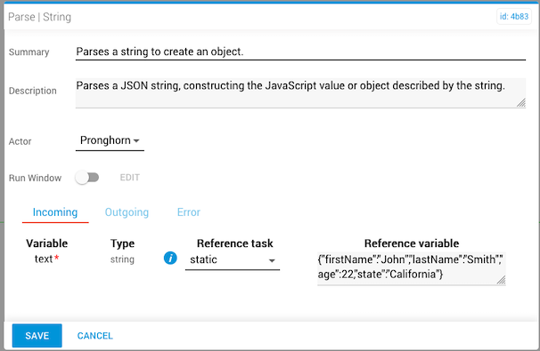The width and height of the screenshot is (540, 351).
Task: Toggle the Run Window switch
Action: coord(87,178)
